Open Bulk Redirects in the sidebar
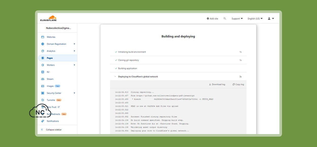This screenshot has width=317, height=147. pyautogui.click(x=54, y=114)
